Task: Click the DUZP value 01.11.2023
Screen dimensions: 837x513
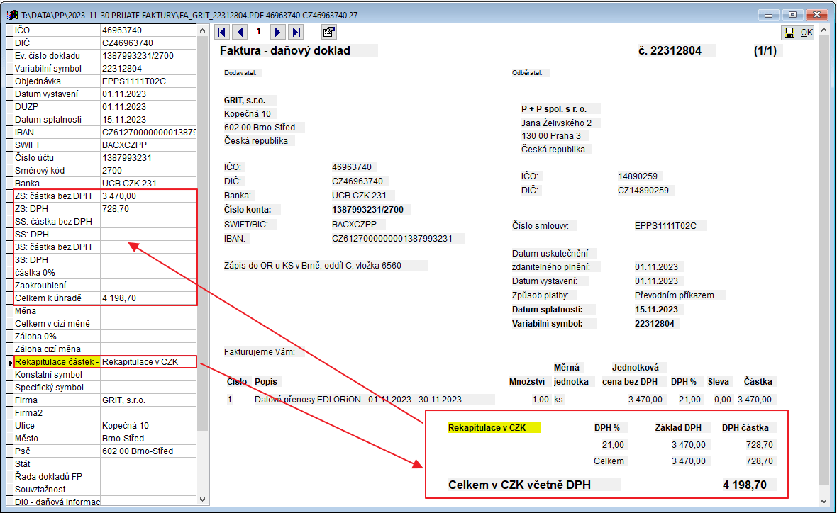Action: pos(148,107)
